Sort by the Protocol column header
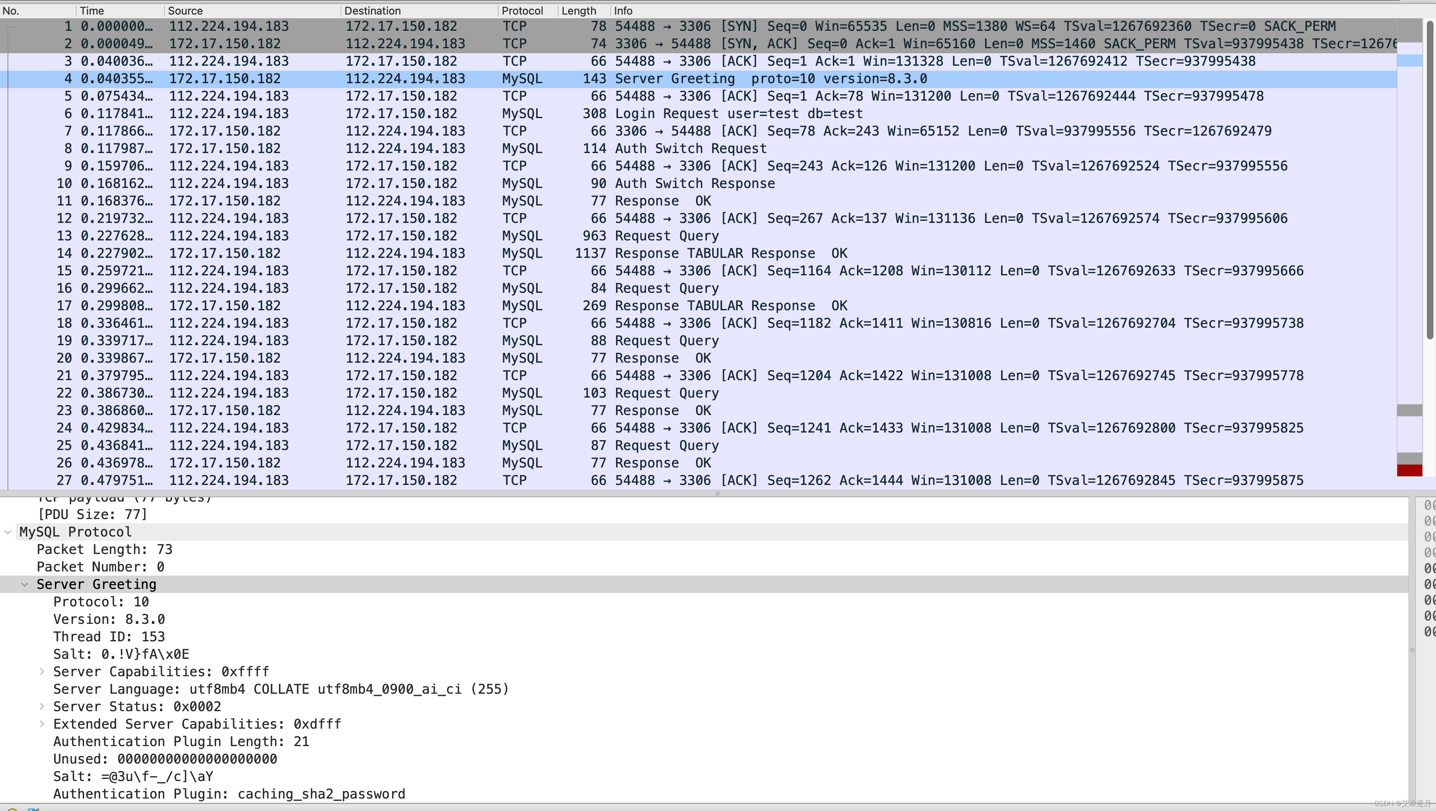 pyautogui.click(x=528, y=10)
